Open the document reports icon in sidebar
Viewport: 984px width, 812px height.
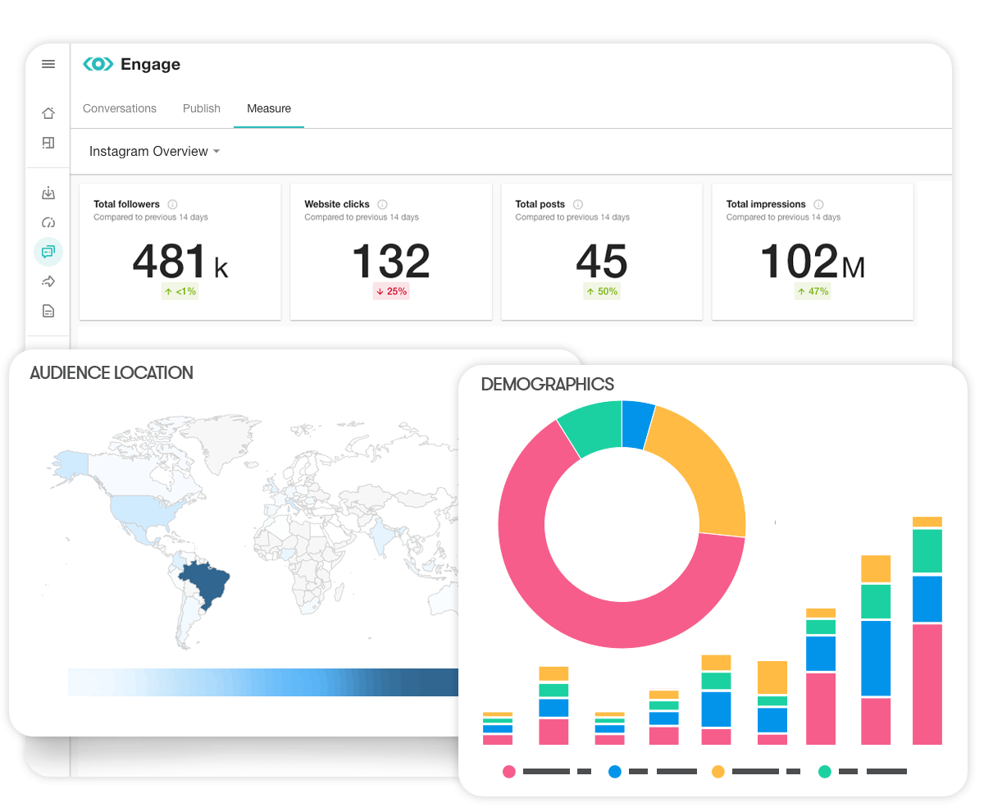[48, 311]
